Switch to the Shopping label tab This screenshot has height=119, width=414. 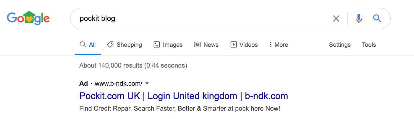(x=129, y=45)
